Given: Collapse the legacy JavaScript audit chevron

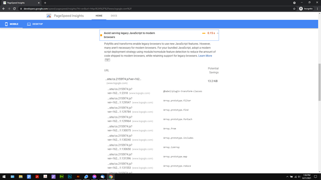Looking at the screenshot, I should click(217, 33).
